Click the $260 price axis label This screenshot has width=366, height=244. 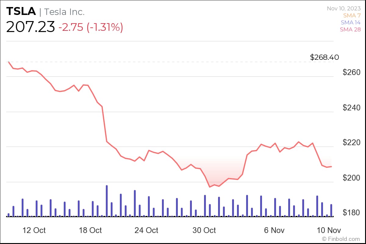point(351,73)
